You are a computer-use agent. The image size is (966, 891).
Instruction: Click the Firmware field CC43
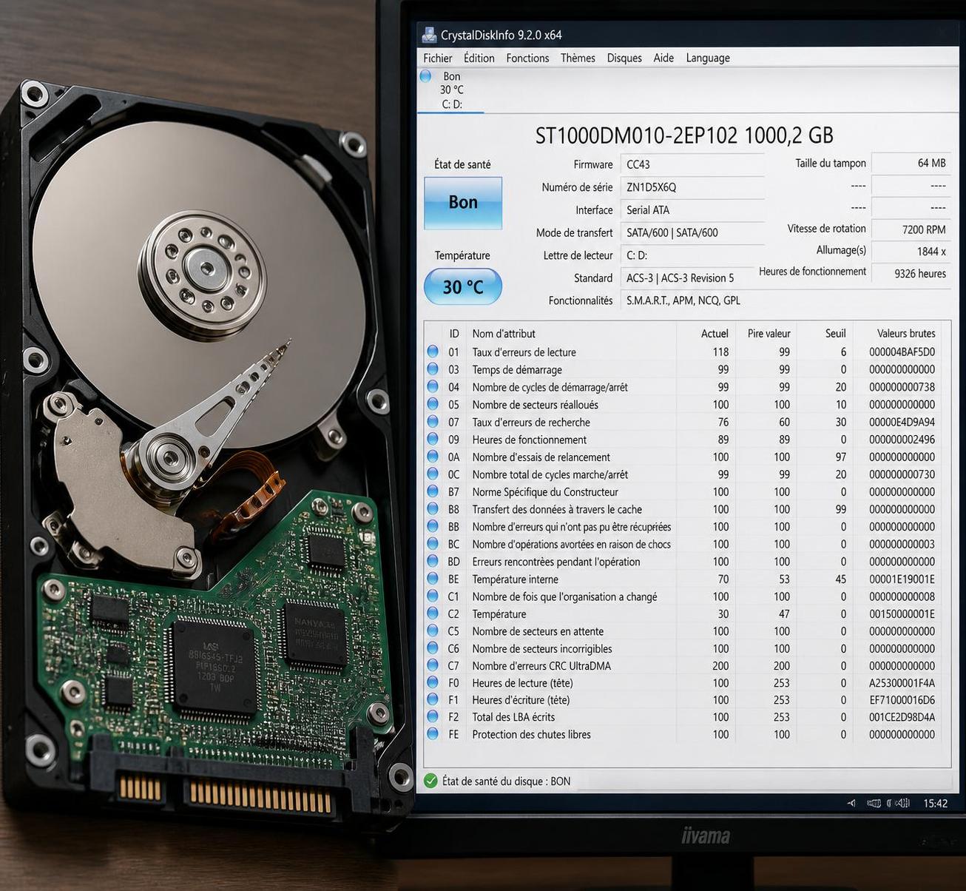(692, 164)
